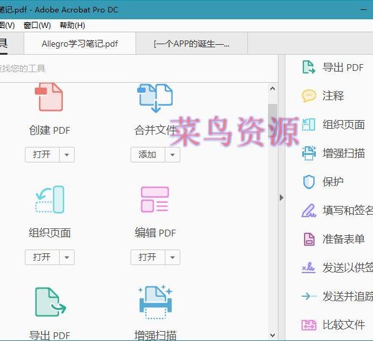Click the Create PDF (创建 PDF) icon
373x341 pixels.
[x=49, y=99]
